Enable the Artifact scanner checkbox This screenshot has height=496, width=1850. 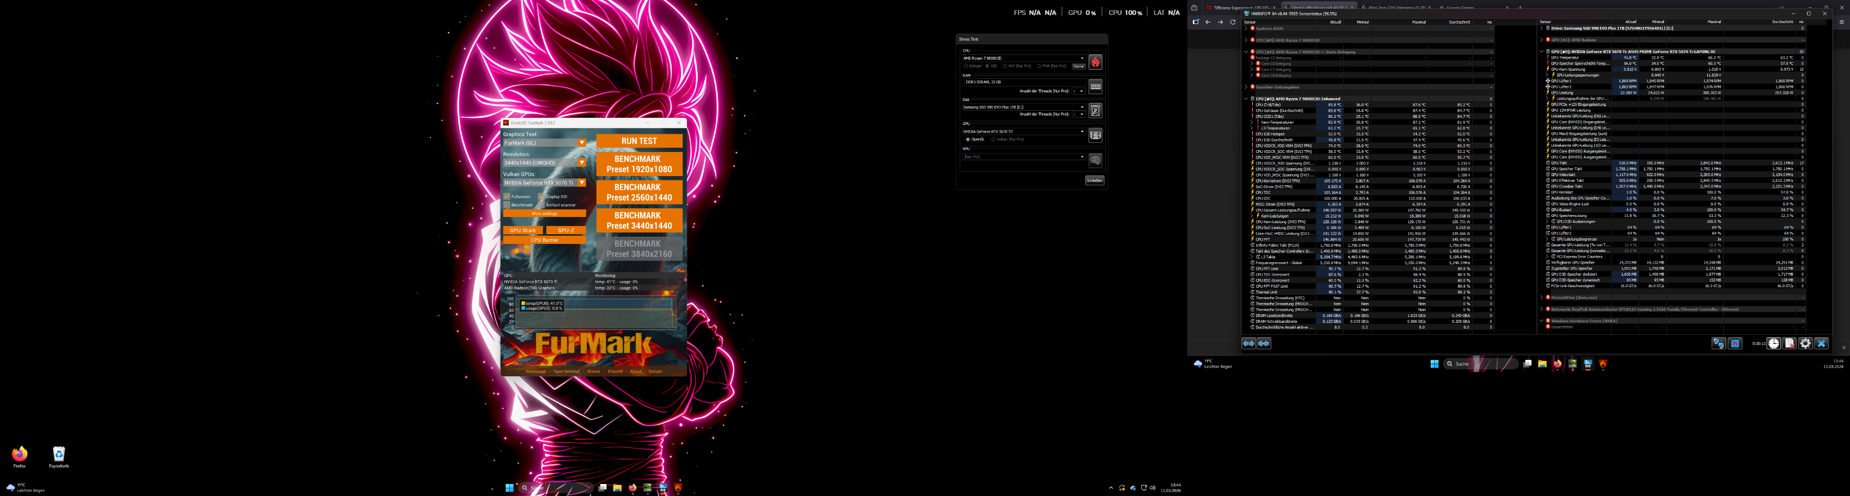pyautogui.click(x=541, y=205)
